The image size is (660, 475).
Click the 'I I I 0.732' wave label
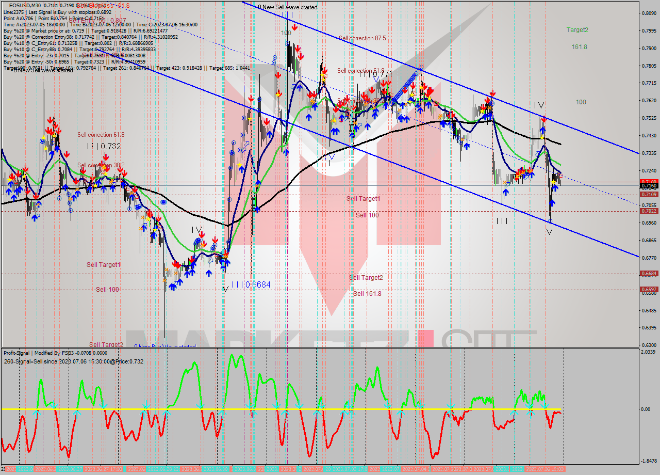104,147
